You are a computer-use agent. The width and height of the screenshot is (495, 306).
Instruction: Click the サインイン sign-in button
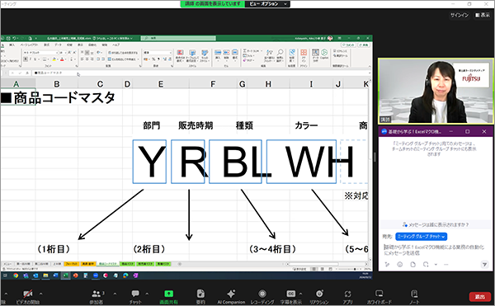pos(460,15)
